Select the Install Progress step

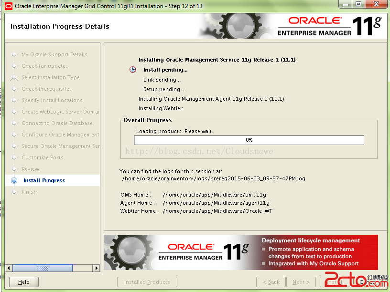(x=44, y=180)
